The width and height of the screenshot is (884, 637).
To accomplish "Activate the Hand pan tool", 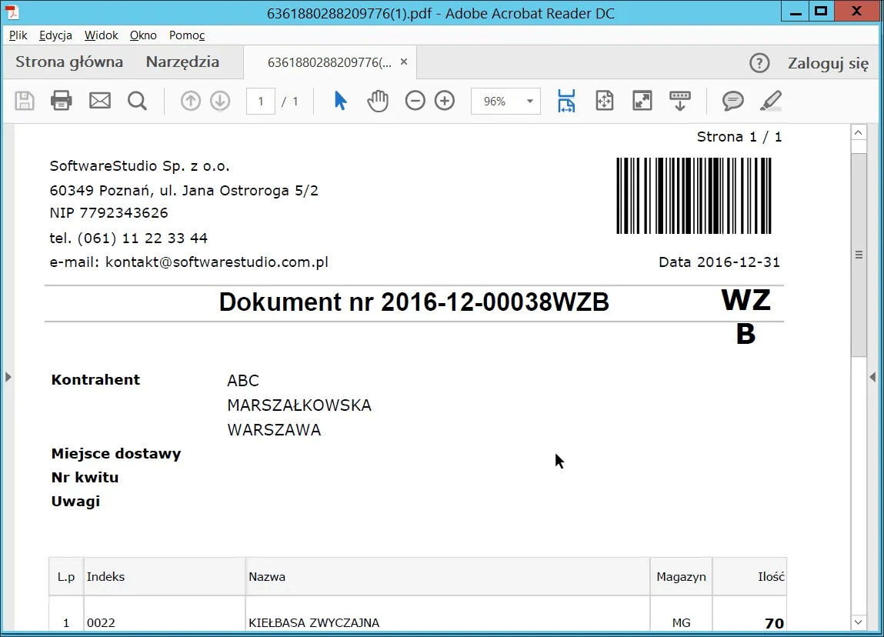I will click(378, 101).
